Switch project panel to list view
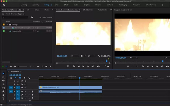Viewport: 170px width, 106px height. tap(7, 66)
